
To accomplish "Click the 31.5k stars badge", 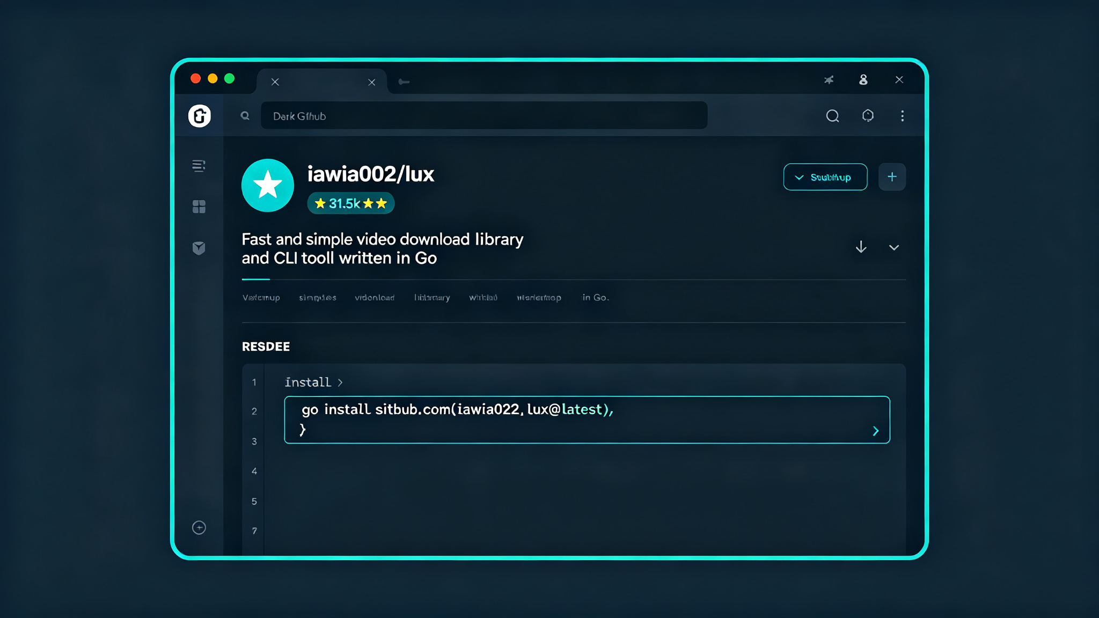I will pyautogui.click(x=351, y=203).
